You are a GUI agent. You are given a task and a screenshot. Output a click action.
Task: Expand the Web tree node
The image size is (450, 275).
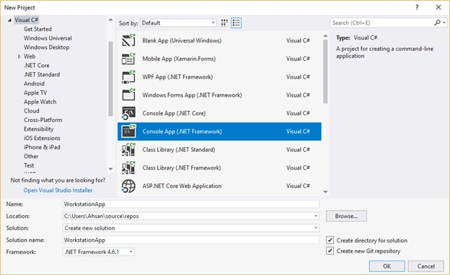(x=19, y=56)
